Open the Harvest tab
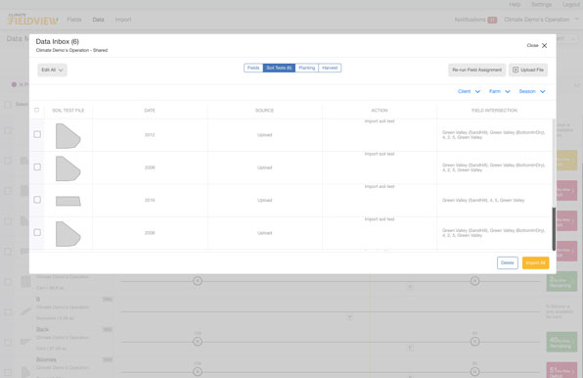 (x=330, y=69)
